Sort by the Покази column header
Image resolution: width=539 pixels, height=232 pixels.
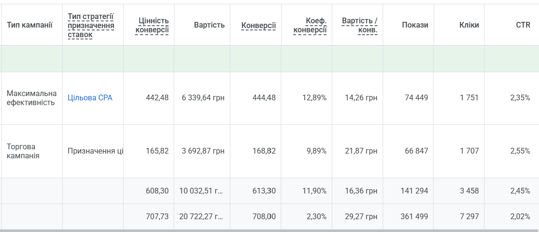tap(415, 25)
